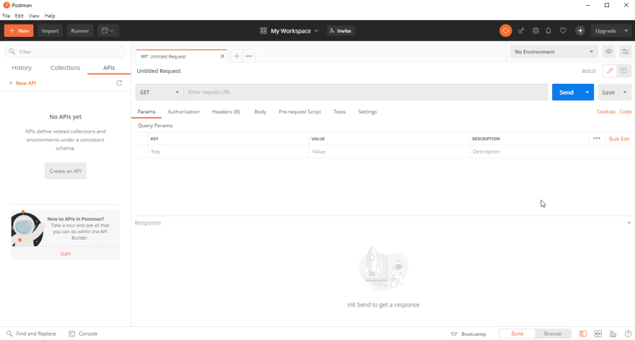Image resolution: width=635 pixels, height=340 pixels.
Task: Open the Edit menu
Action: 19,16
